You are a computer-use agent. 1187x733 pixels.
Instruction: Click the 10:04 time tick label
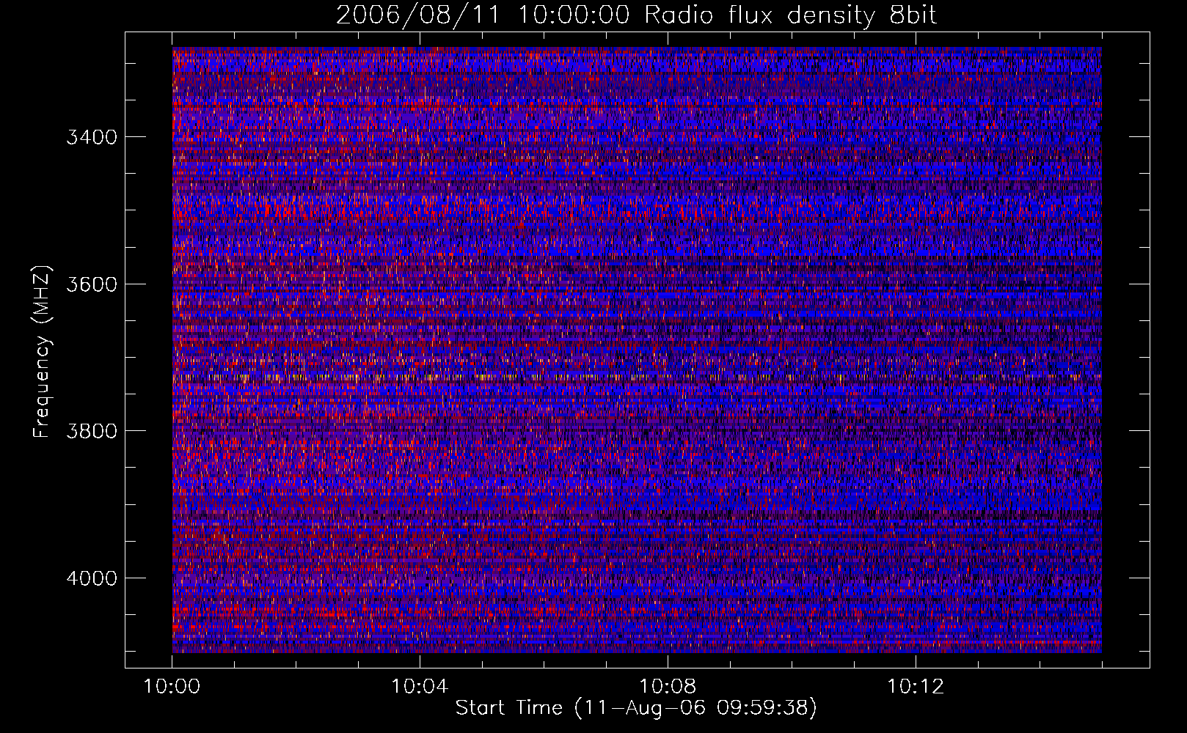point(420,686)
